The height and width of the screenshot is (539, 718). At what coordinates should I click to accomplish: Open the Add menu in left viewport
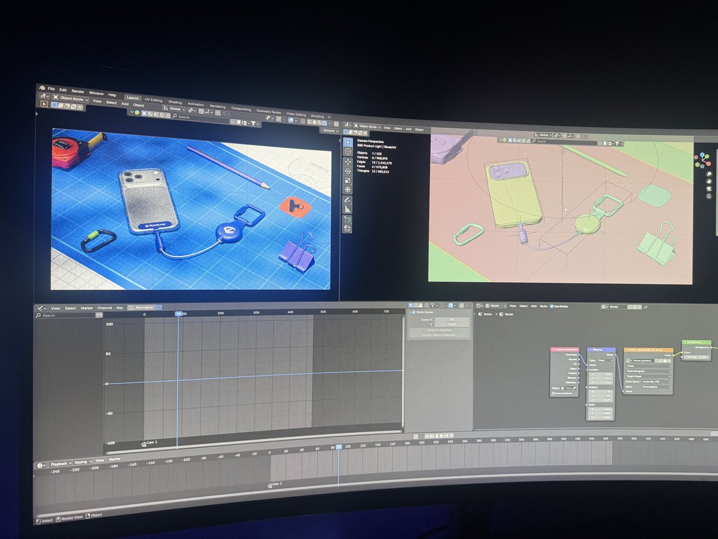(x=125, y=104)
